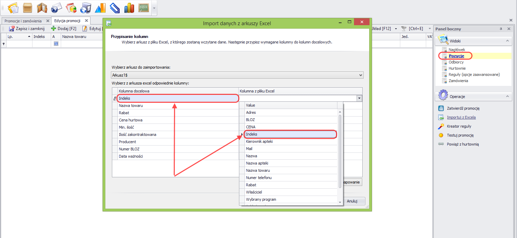Click Zapisz i zamknij in toolbar
This screenshot has width=517, height=238.
(x=27, y=29)
